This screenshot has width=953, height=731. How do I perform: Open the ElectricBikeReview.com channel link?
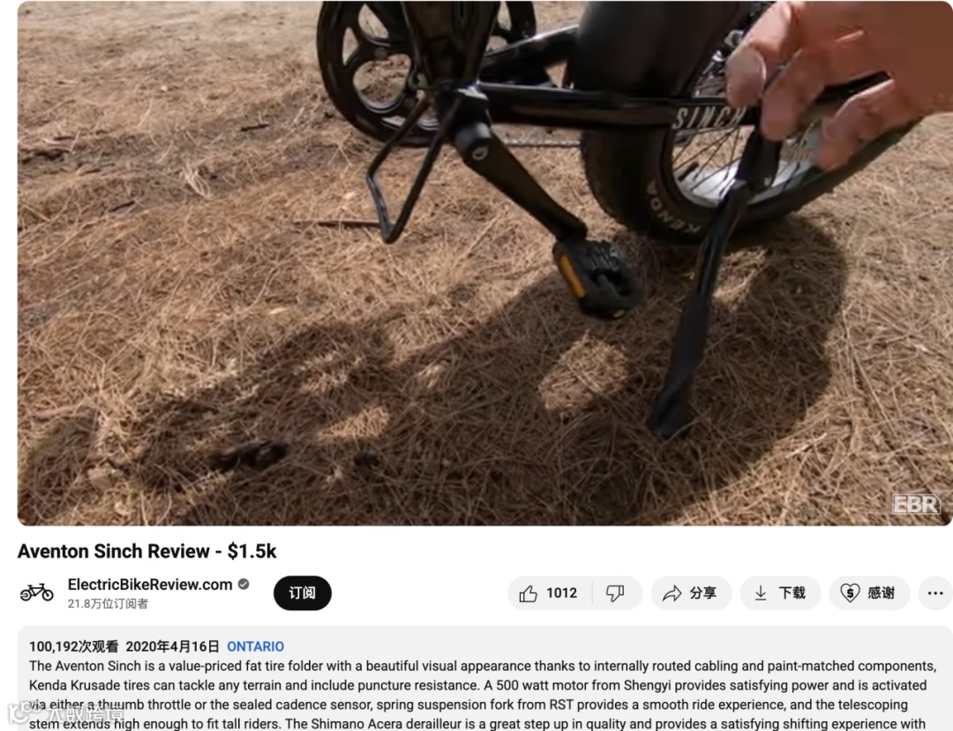coord(149,584)
